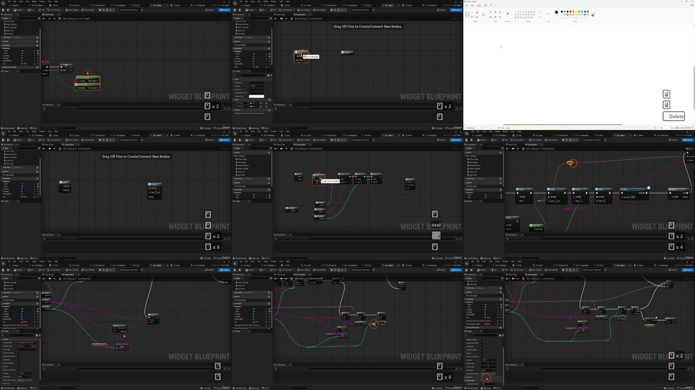The width and height of the screenshot is (695, 390).
Task: Toggle Private checkbox in the bottom-right frame
Action: [482, 353]
